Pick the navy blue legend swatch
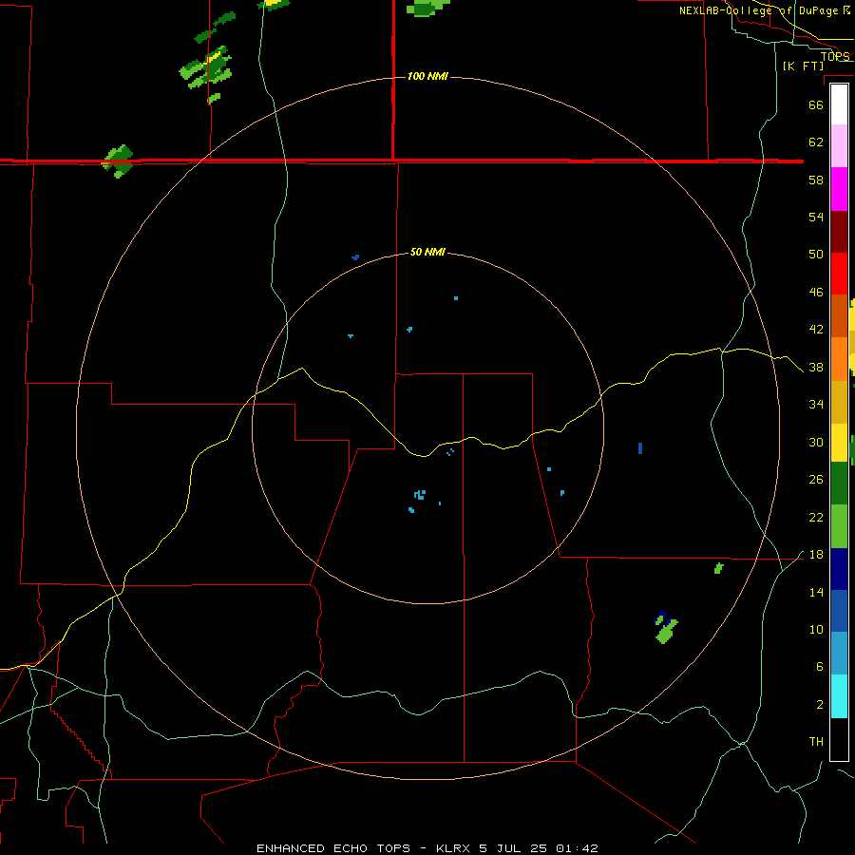The image size is (855, 855). (x=839, y=569)
